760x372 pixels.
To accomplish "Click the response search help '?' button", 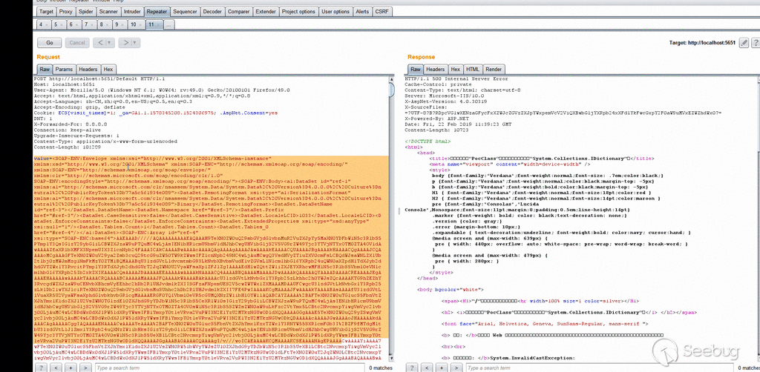I will [x=413, y=368].
